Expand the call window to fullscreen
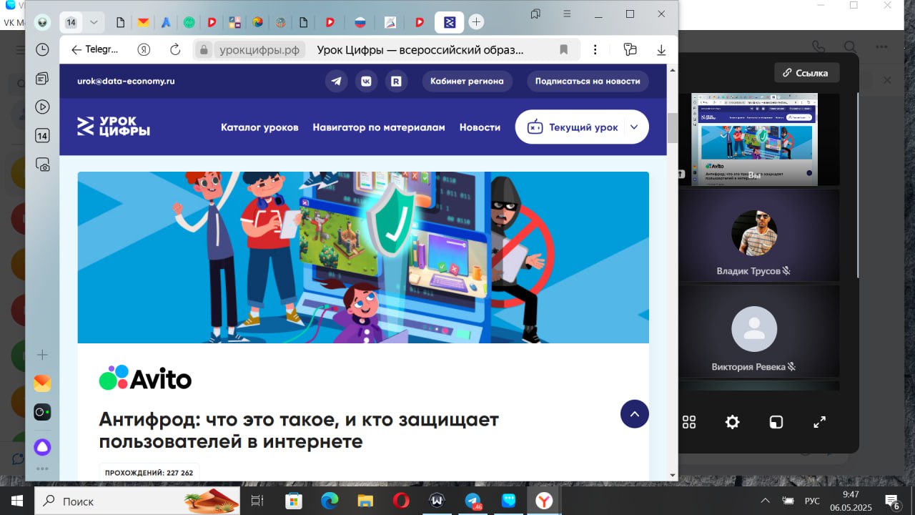This screenshot has height=515, width=915. point(819,422)
